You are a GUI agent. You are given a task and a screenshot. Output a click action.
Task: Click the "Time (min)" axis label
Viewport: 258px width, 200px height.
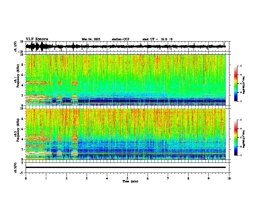click(x=130, y=181)
